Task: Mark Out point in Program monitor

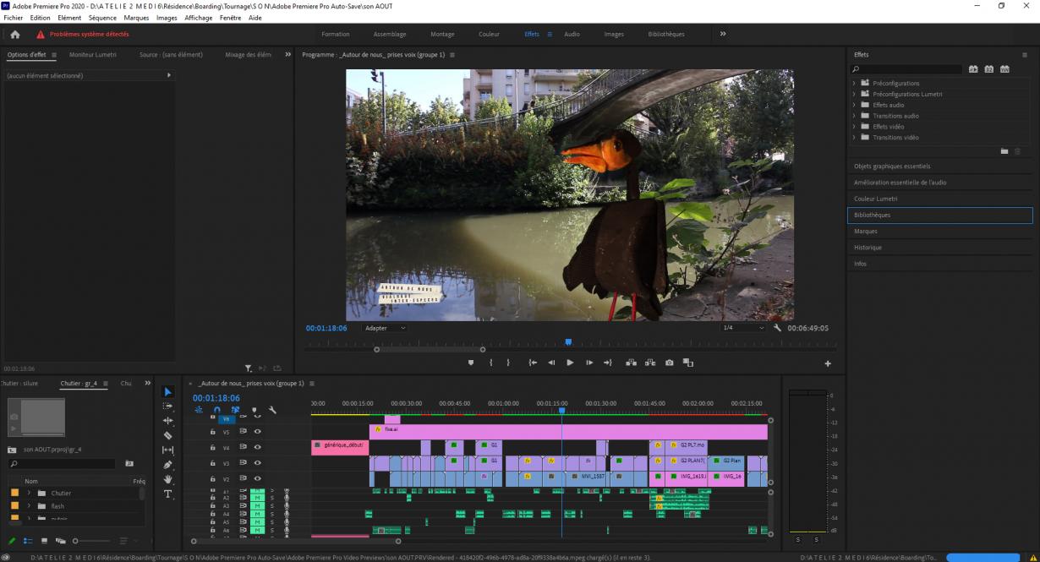Action: pos(508,363)
